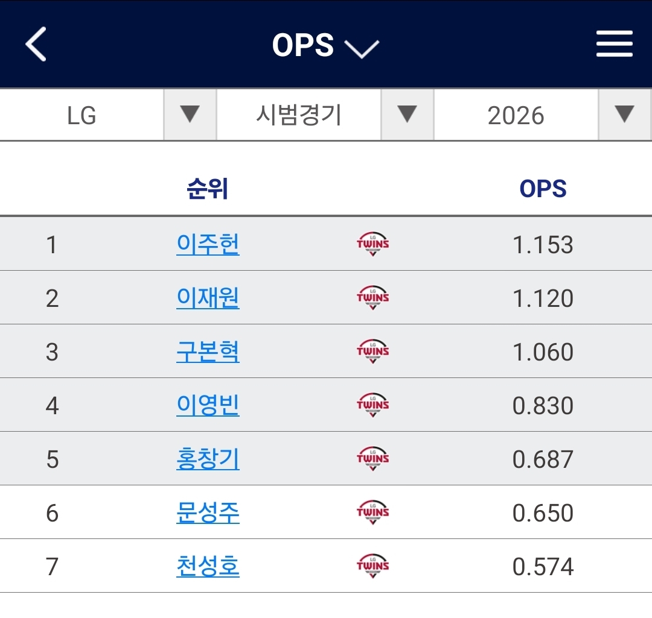Image resolution: width=652 pixels, height=618 pixels.
Task: Expand the OPS stat category dropdown
Action: pos(325,46)
